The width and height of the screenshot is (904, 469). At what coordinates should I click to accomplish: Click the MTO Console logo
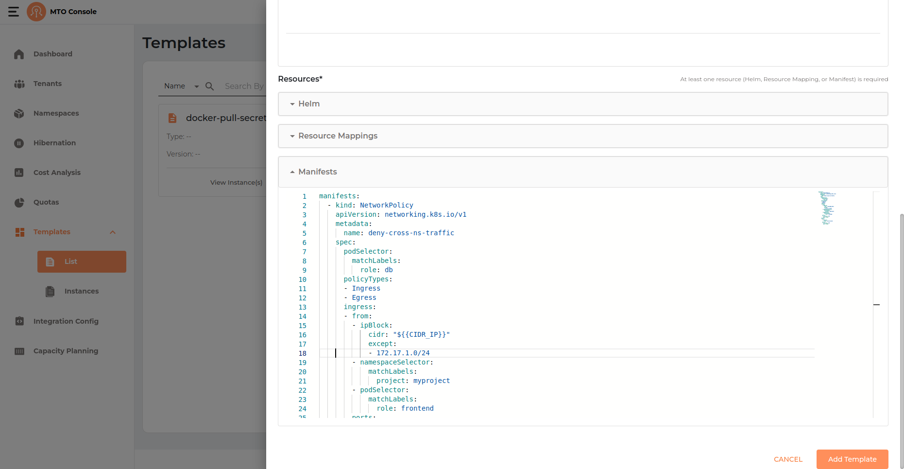point(36,11)
